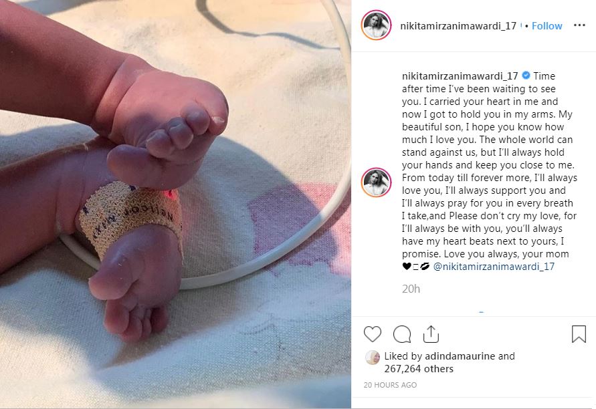The width and height of the screenshot is (596, 409).
Task: Open the @nikitamirzanimawardi_17 mention link
Action: coord(494,267)
